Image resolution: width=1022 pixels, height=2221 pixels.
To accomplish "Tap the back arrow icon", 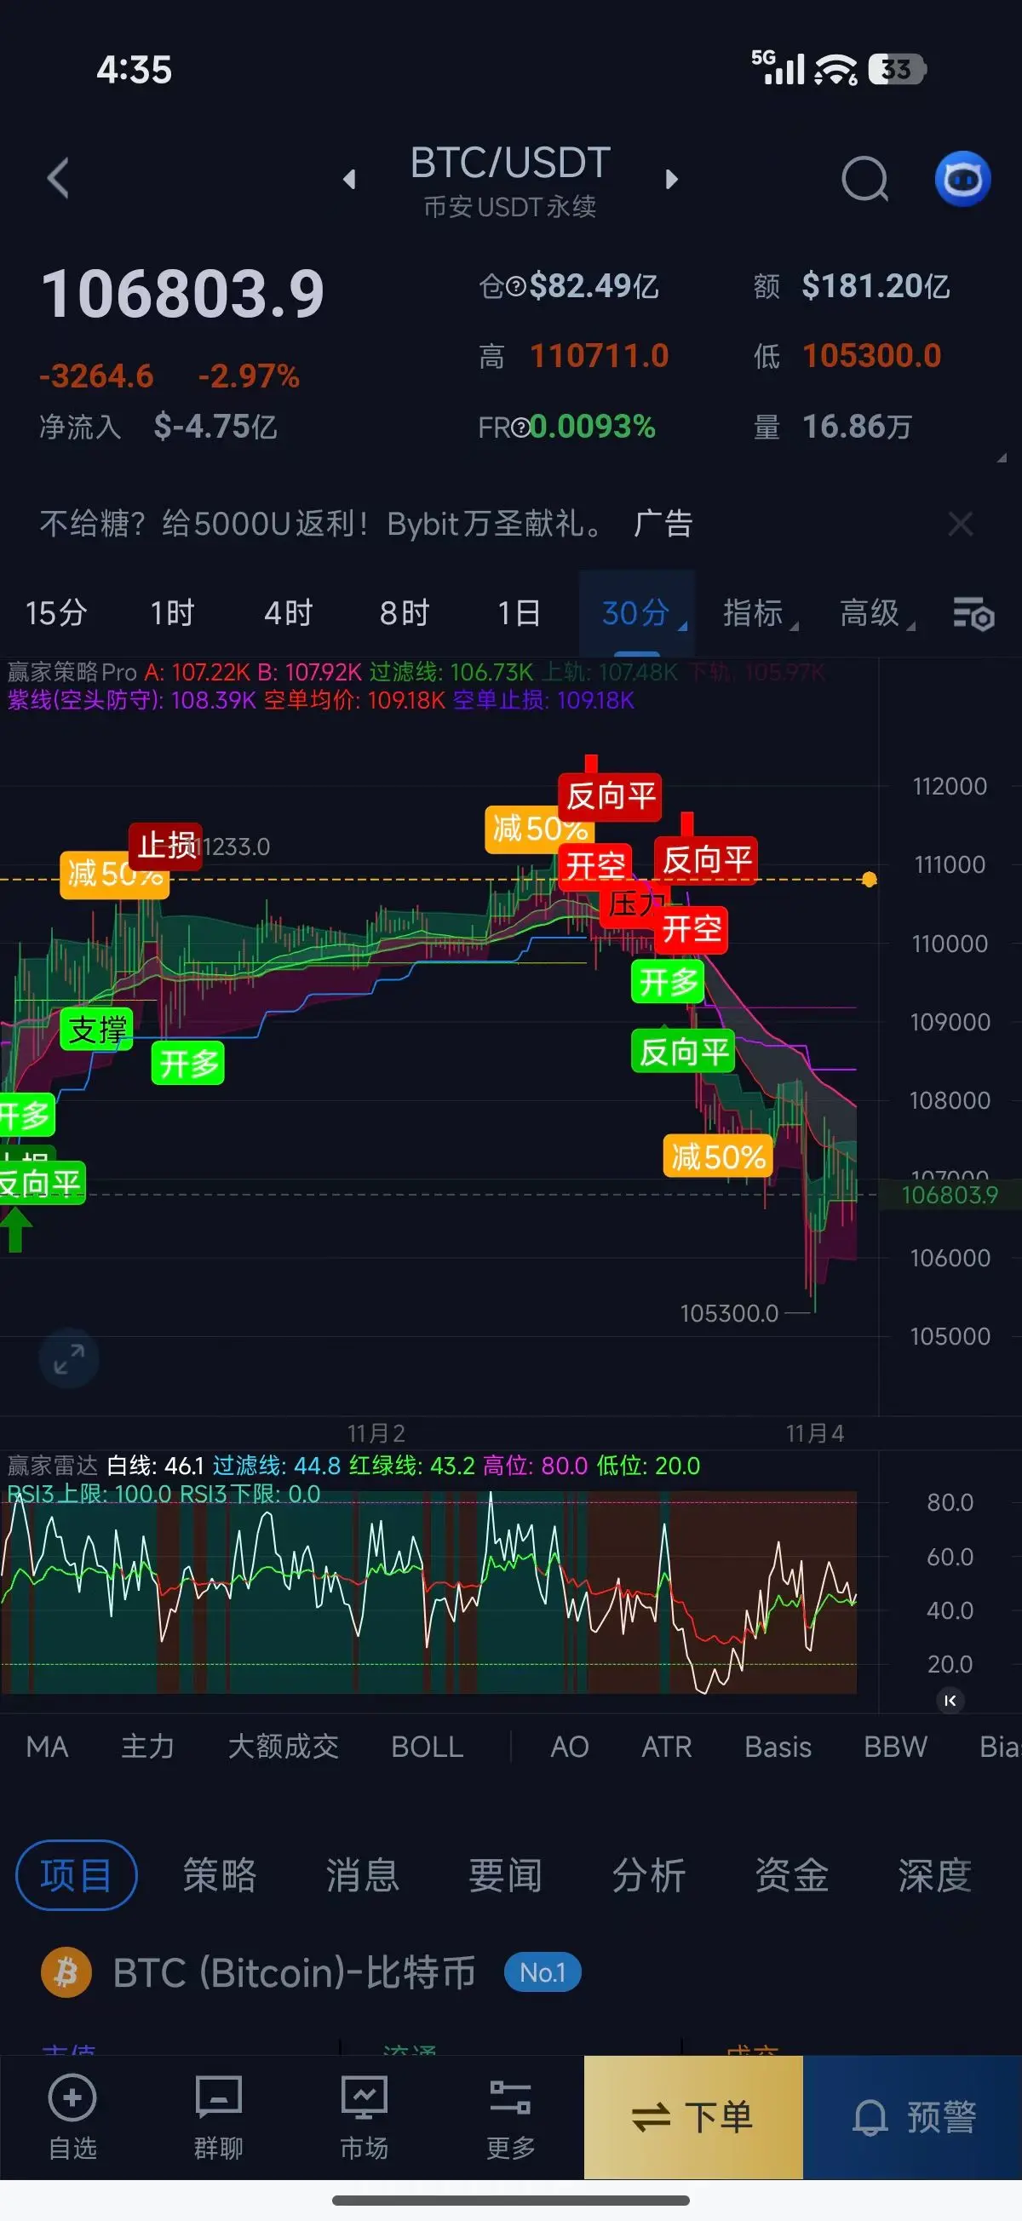I will 58,179.
